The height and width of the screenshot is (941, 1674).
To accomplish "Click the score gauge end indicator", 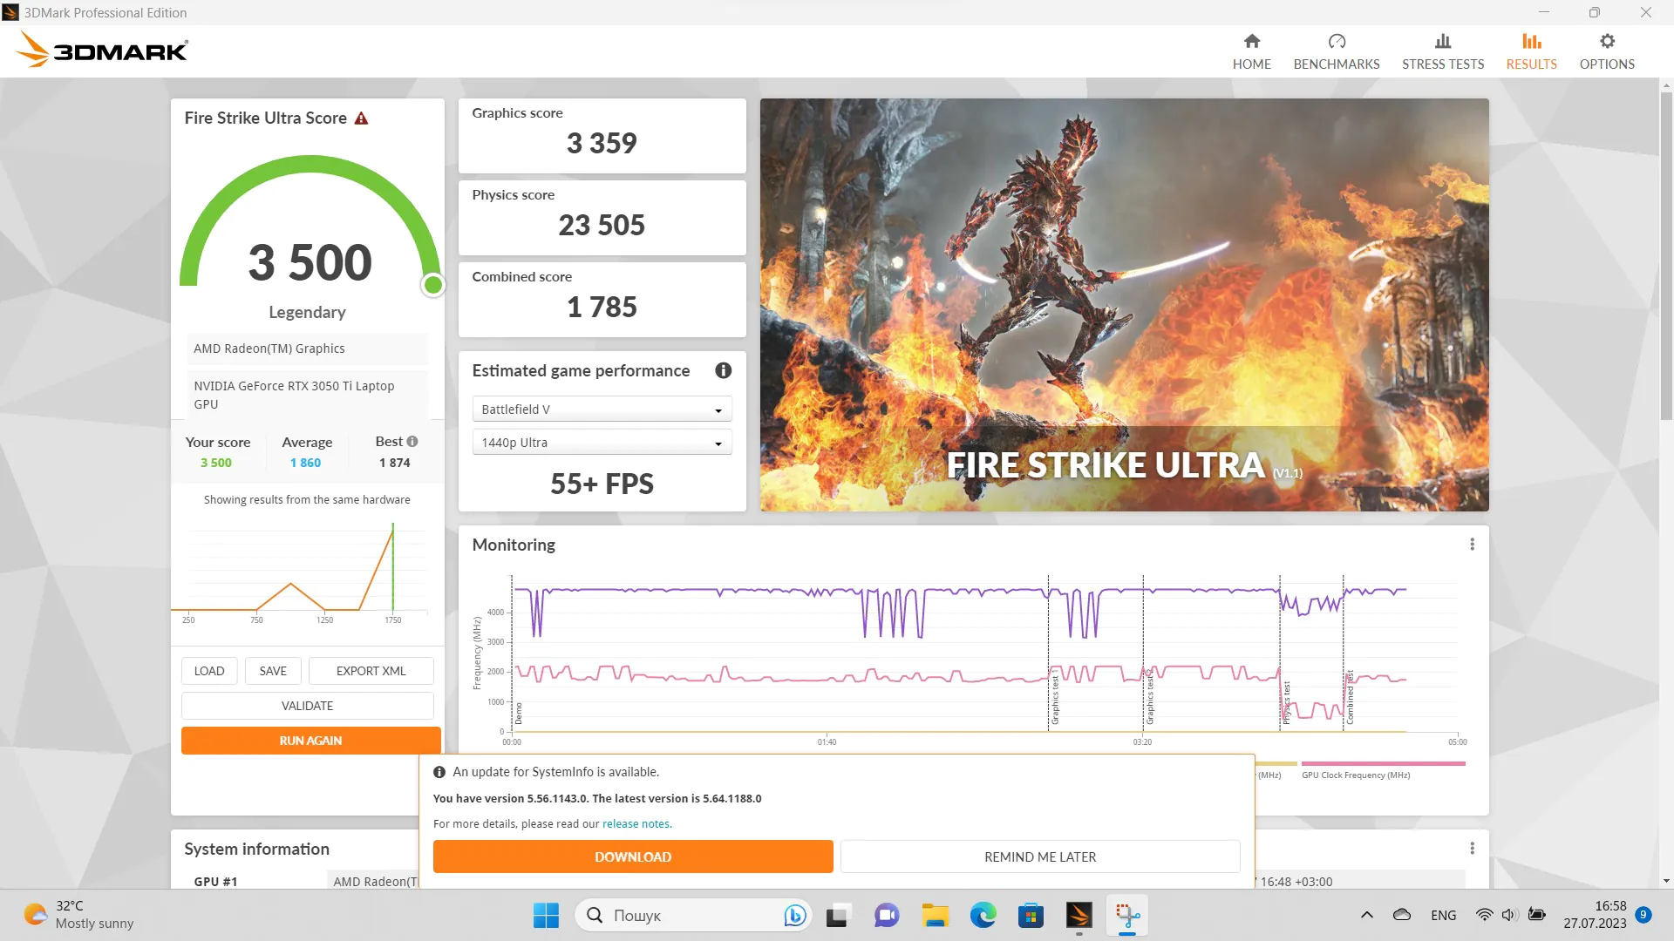I will click(432, 285).
